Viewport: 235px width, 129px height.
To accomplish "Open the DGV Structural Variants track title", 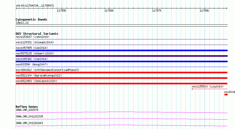I will (x=37, y=34).
